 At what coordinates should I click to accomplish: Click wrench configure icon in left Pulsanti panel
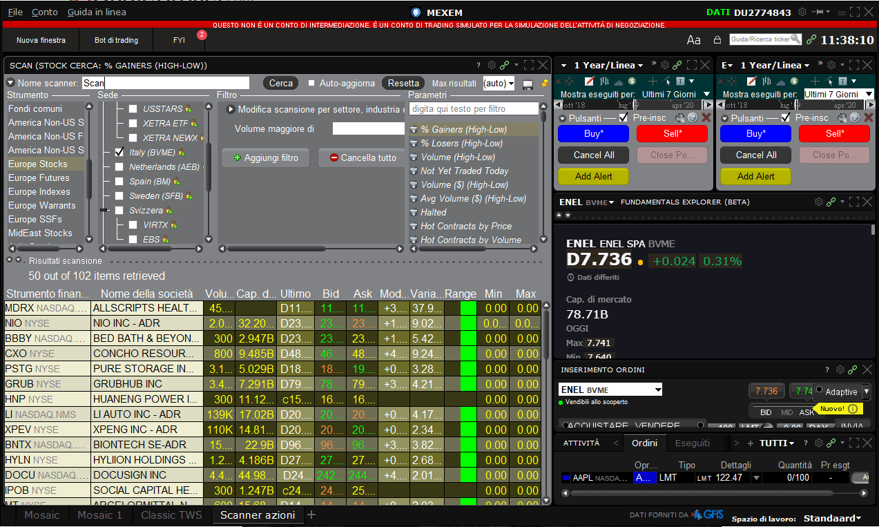point(679,117)
